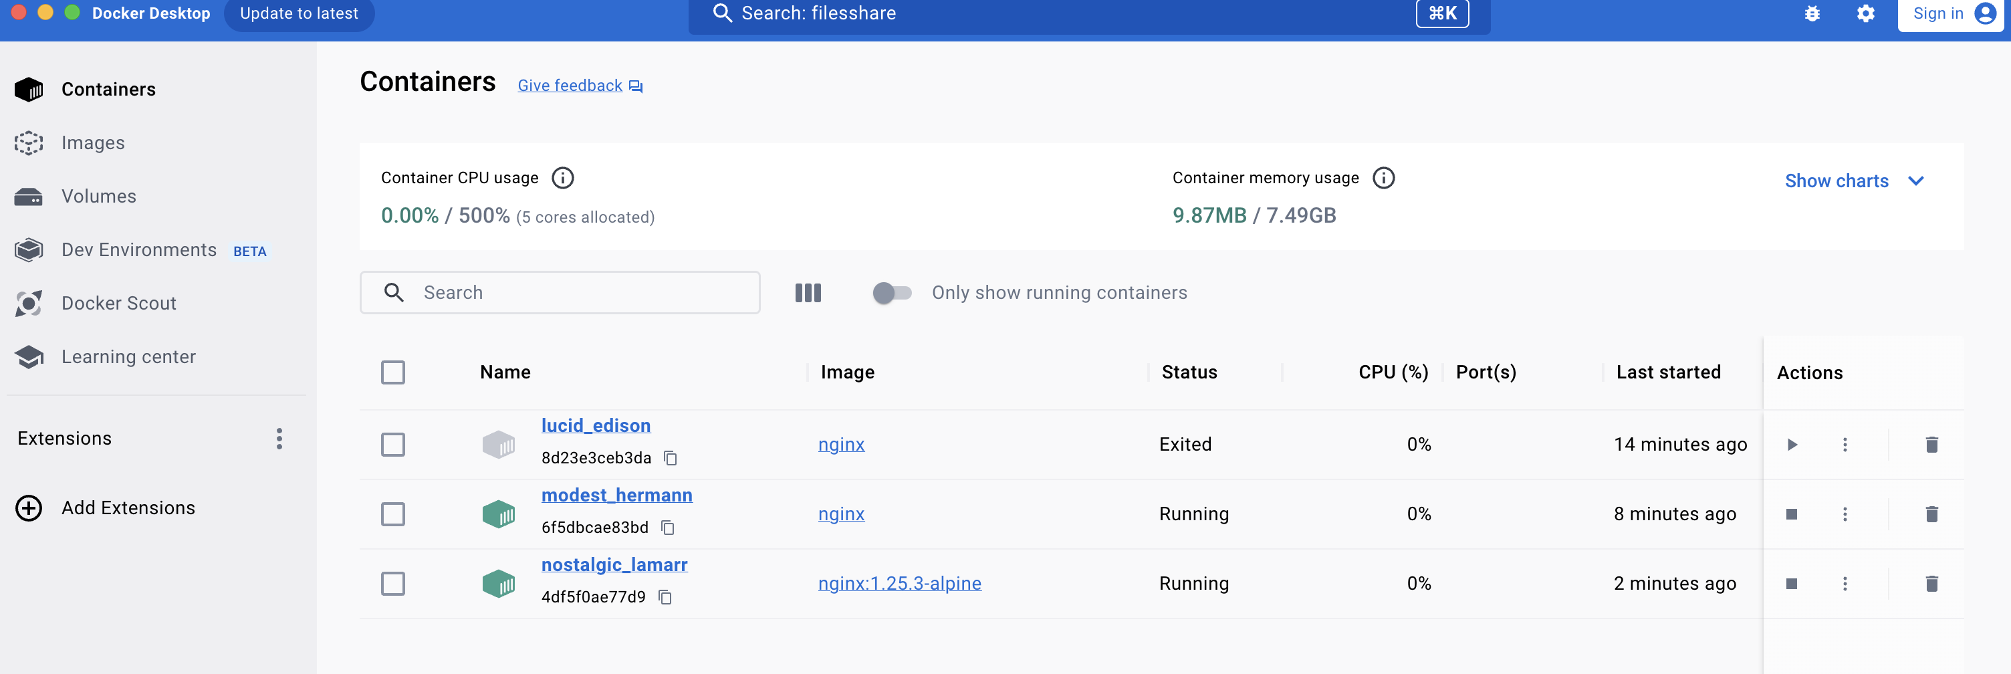Expand the Show charts chevron
The height and width of the screenshot is (674, 2011).
(x=1915, y=181)
